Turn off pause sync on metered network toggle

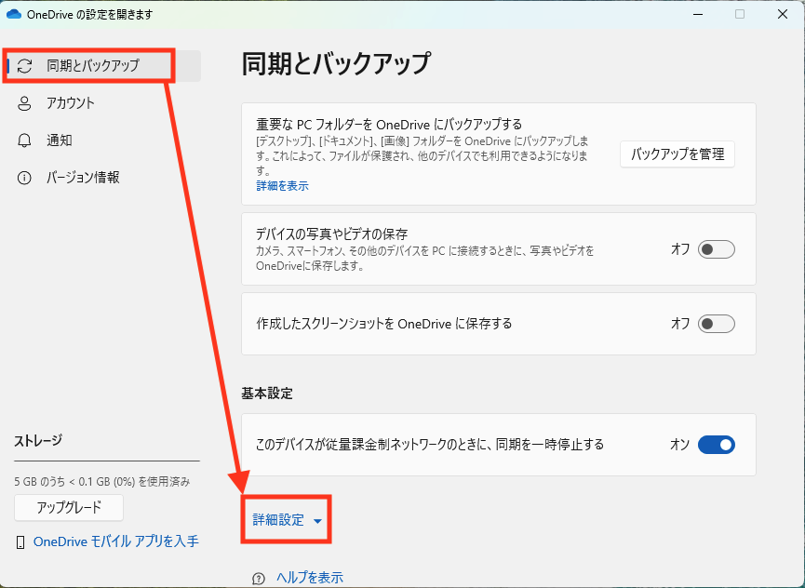tap(717, 445)
